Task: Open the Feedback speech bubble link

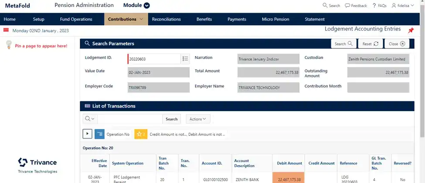Action: (356, 5)
